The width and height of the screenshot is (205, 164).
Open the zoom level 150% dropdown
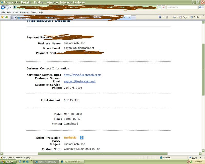[196, 158]
